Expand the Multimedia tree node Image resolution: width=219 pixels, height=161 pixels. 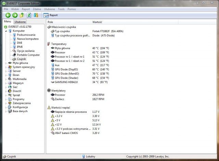[x=6, y=79]
